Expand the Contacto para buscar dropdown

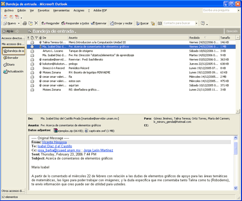(x=196, y=23)
